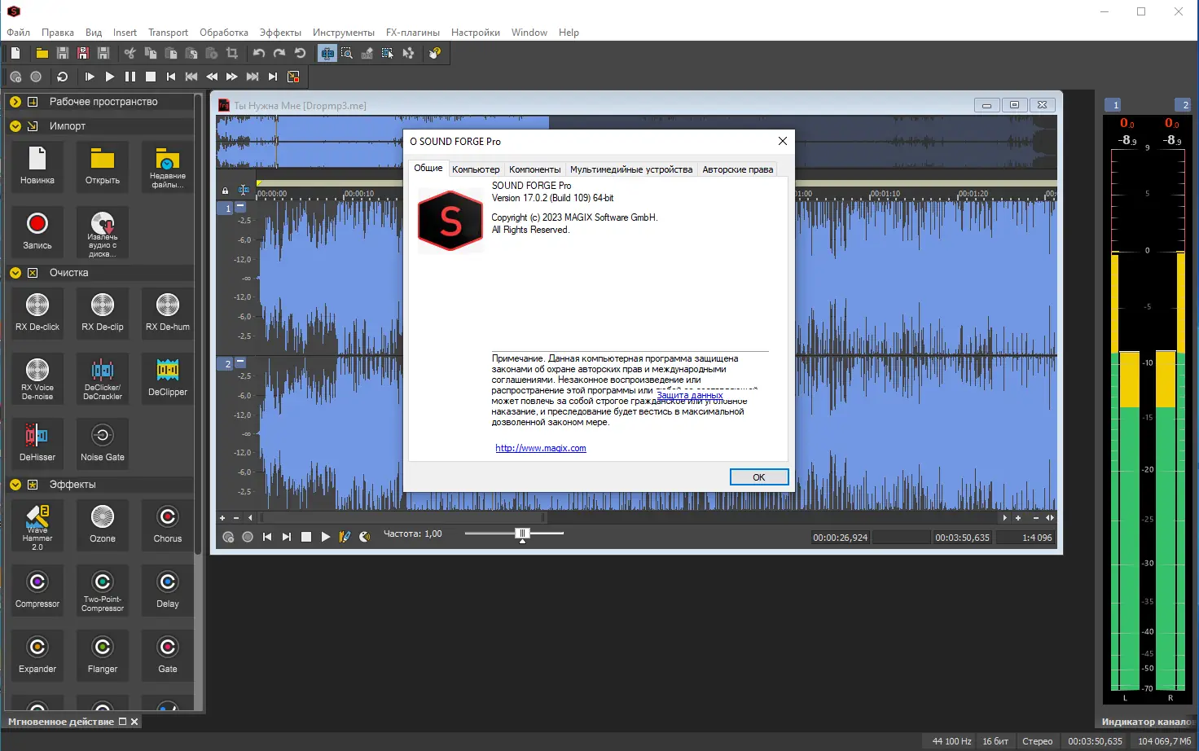The height and width of the screenshot is (751, 1199).
Task: Open the magix.com website link
Action: [540, 447]
